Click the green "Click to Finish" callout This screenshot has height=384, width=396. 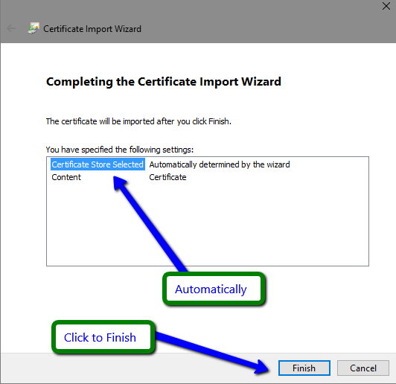tap(103, 337)
